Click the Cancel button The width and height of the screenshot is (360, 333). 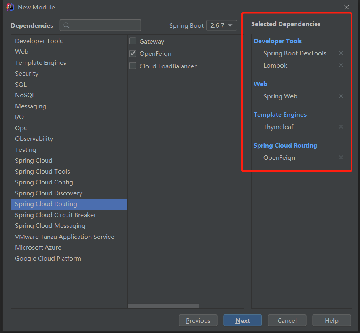tap(287, 320)
